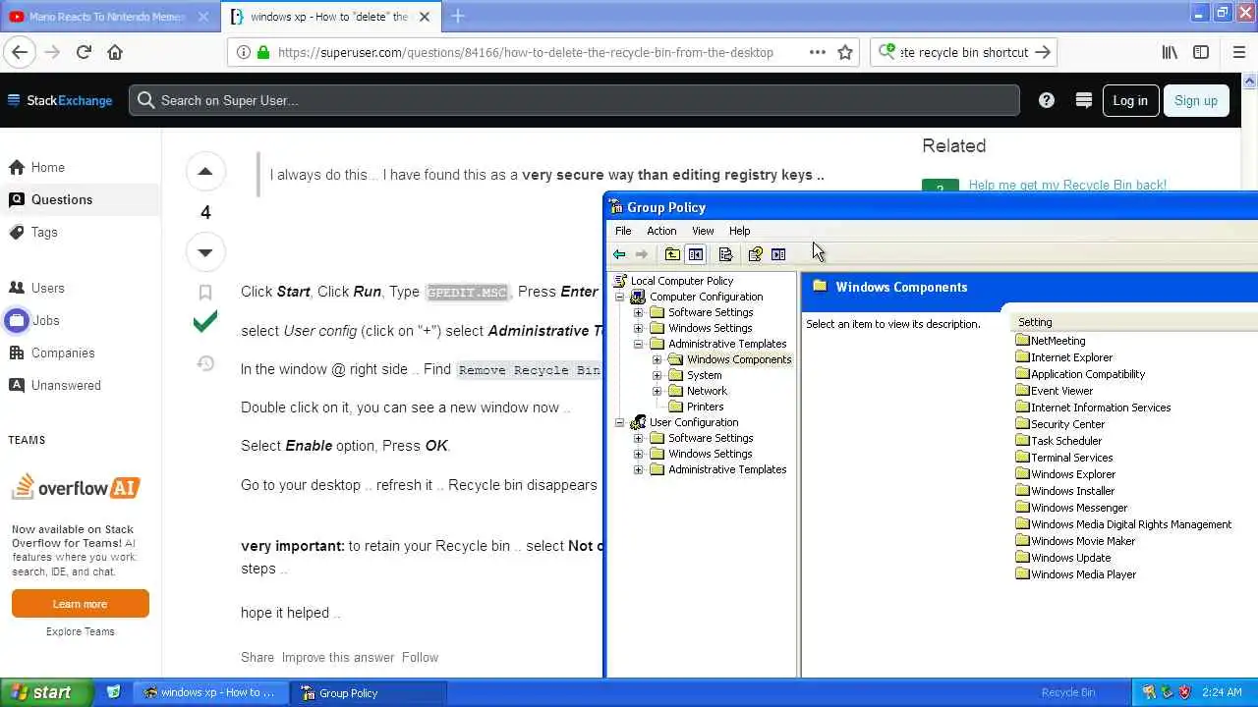
Task: Expand the System tree node
Action: point(658,375)
